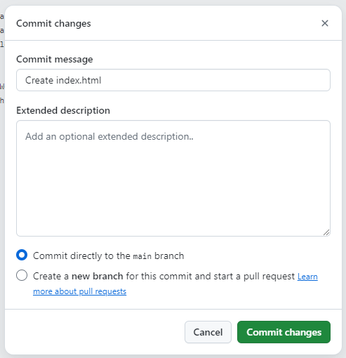Close the Commit changes dialog
Viewport: 346px width, 358px height.
[x=325, y=23]
